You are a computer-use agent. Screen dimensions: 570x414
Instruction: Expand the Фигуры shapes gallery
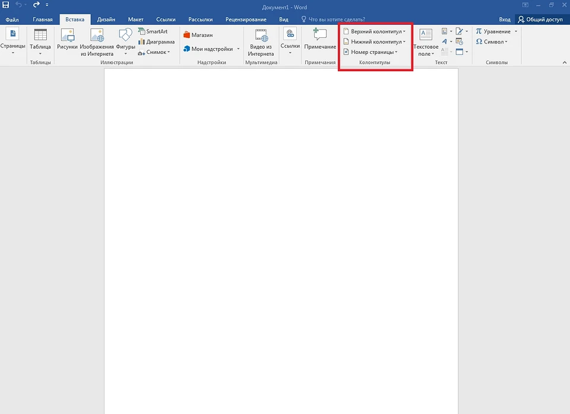tap(126, 42)
